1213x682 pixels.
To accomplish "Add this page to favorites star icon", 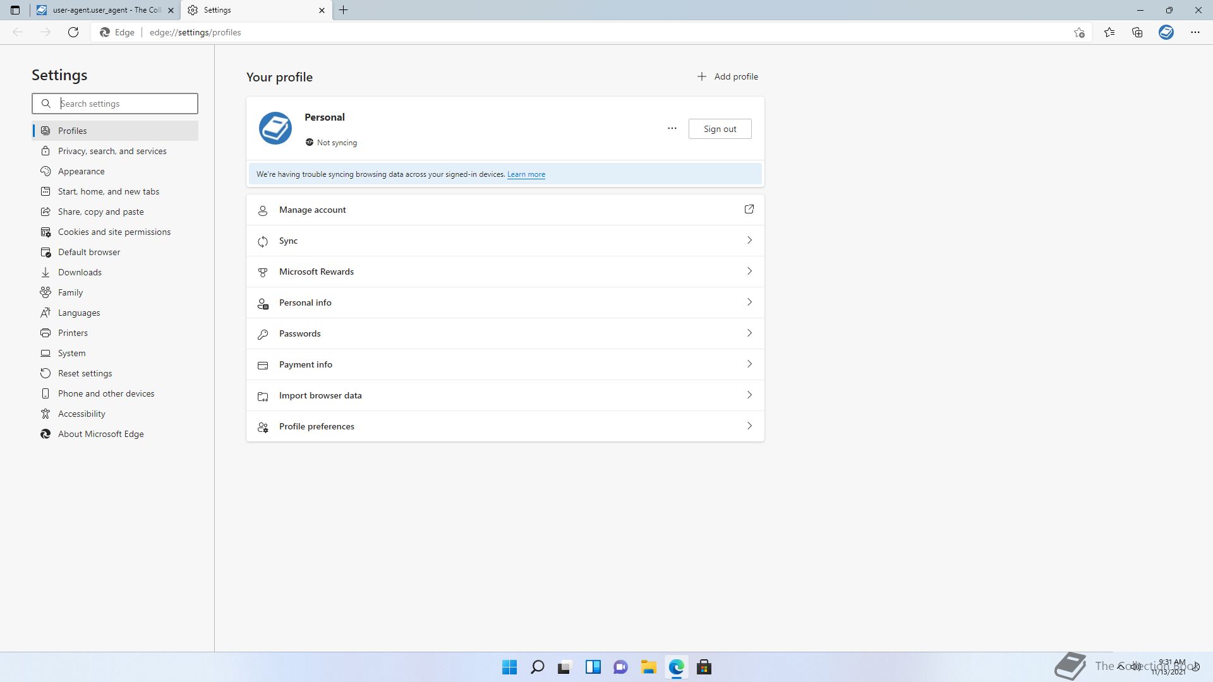I will [1079, 32].
